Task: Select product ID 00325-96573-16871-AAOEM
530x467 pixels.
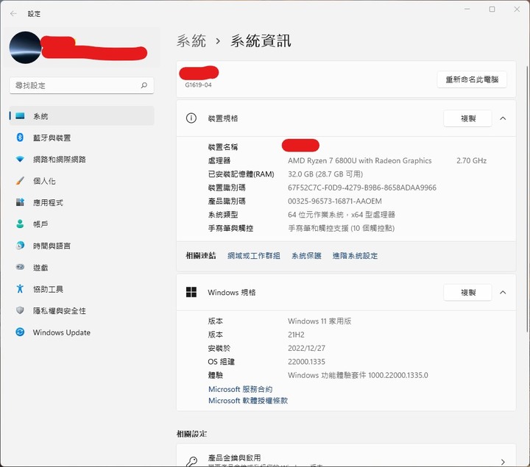Action: point(335,202)
